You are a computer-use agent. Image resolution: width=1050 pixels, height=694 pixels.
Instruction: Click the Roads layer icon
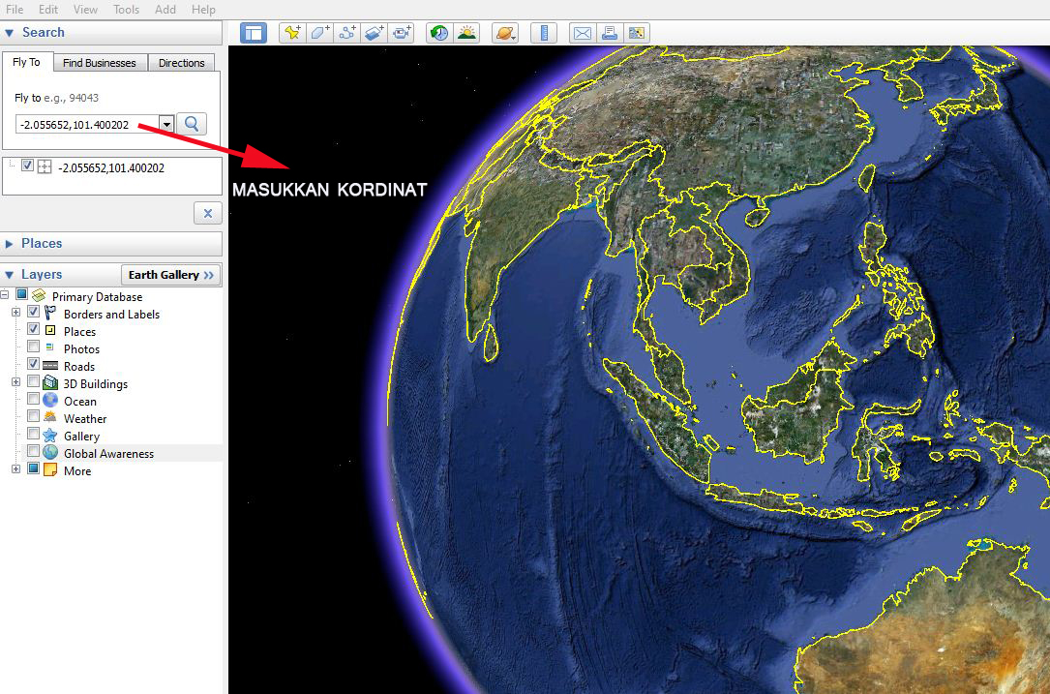(50, 366)
